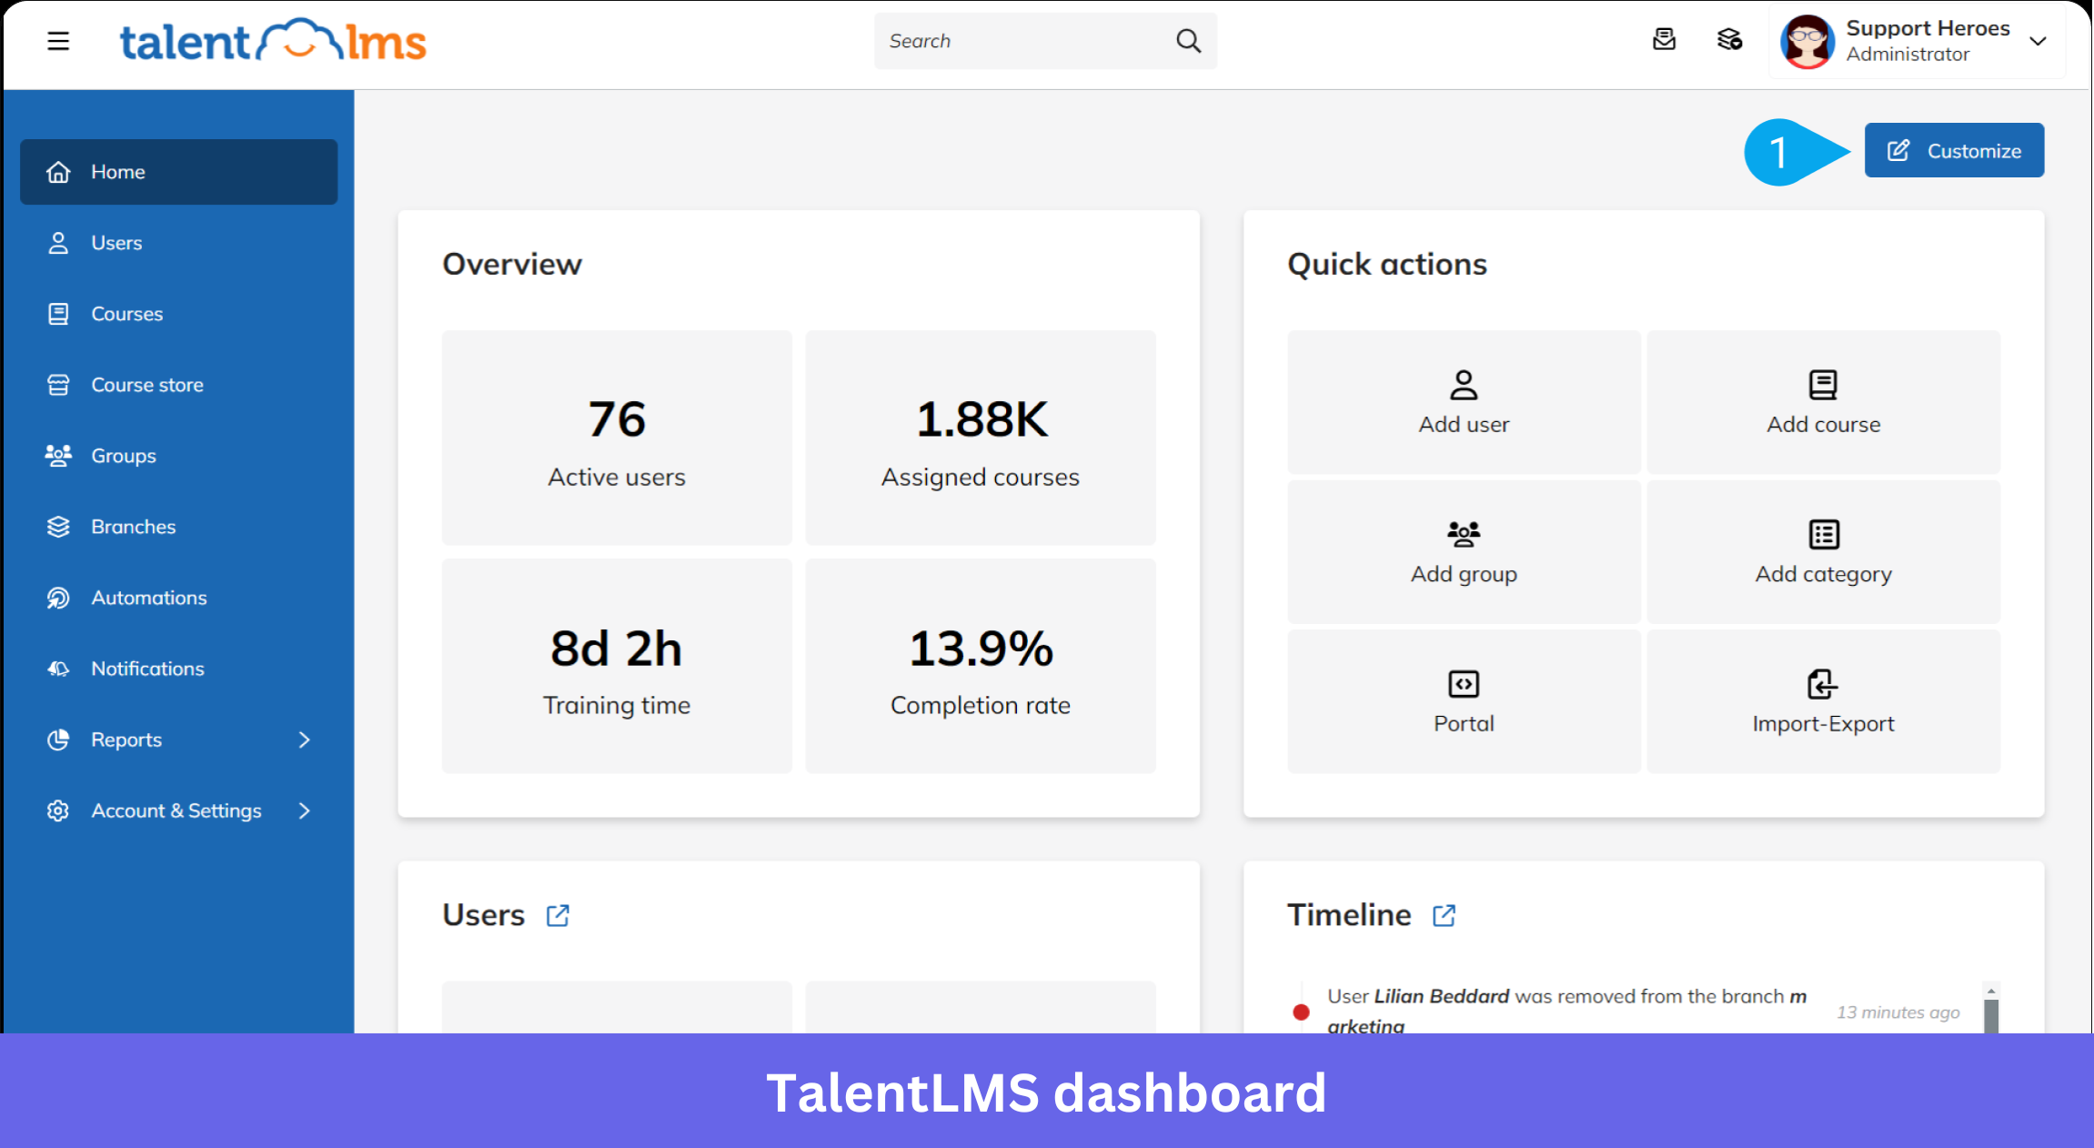Open Course store in the sidebar
This screenshot has height=1148, width=2094.
(x=178, y=385)
